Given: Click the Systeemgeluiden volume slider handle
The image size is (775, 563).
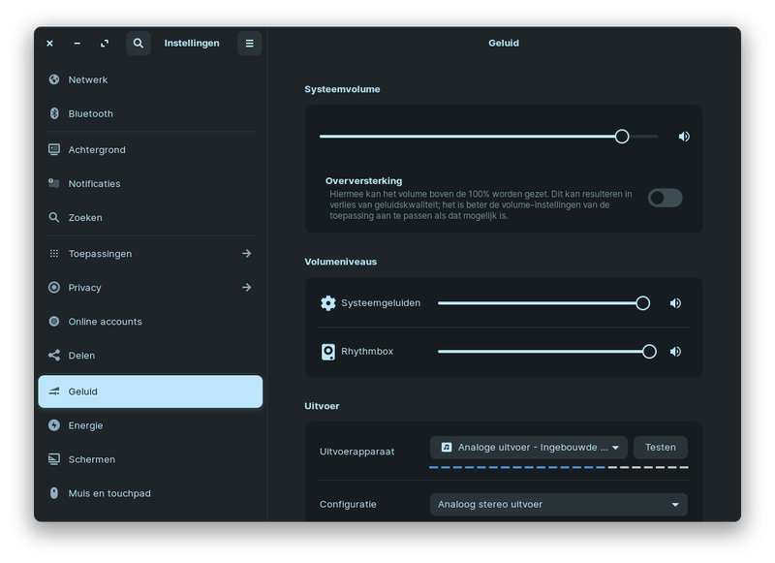Looking at the screenshot, I should click(x=642, y=303).
